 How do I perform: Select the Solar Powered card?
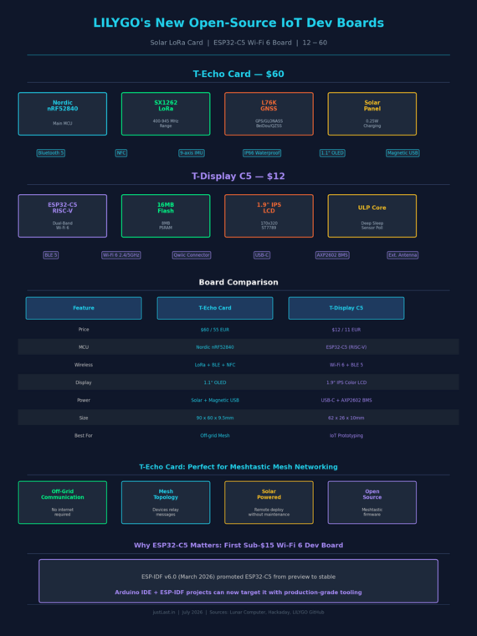click(269, 503)
